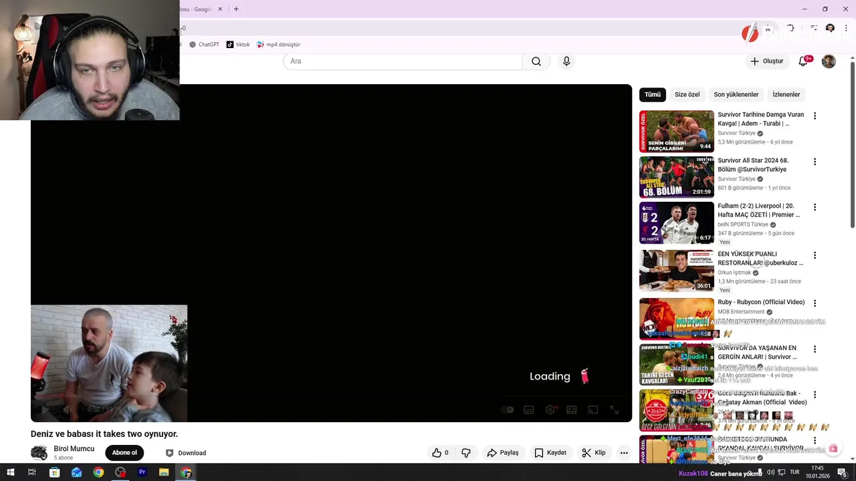Open a new Chrome tab with plus
Screen dimensions: 856x481
235,9
